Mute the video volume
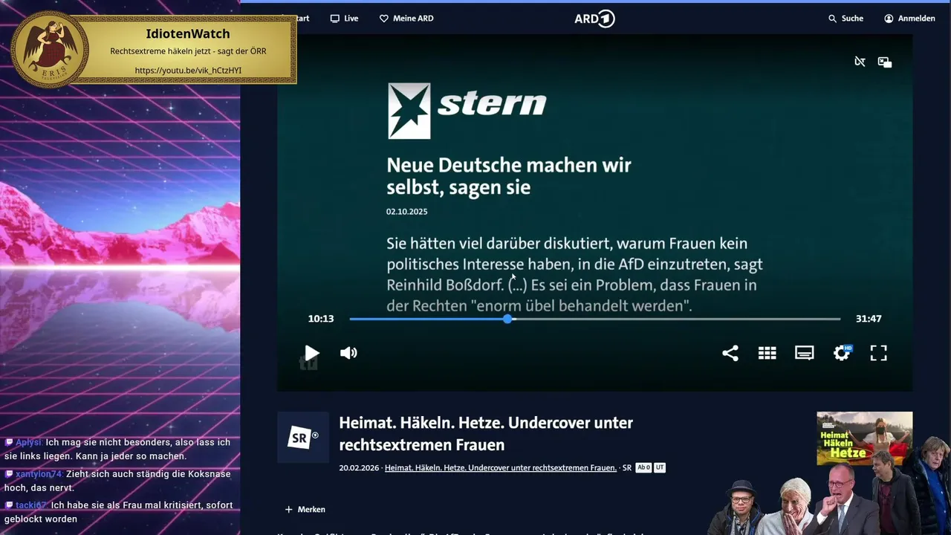 coord(348,353)
